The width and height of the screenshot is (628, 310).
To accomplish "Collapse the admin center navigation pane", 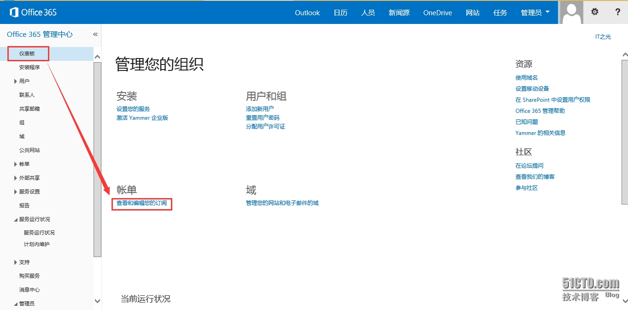I will point(95,35).
